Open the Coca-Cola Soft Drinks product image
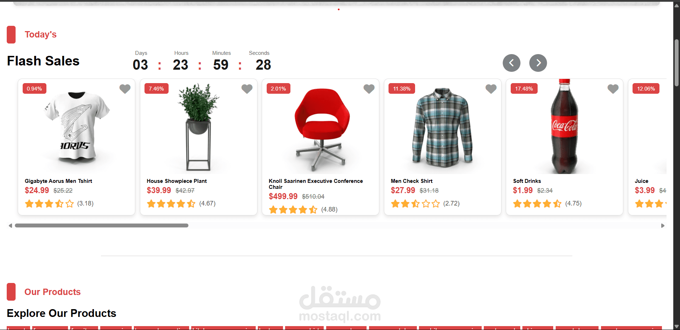 564,126
